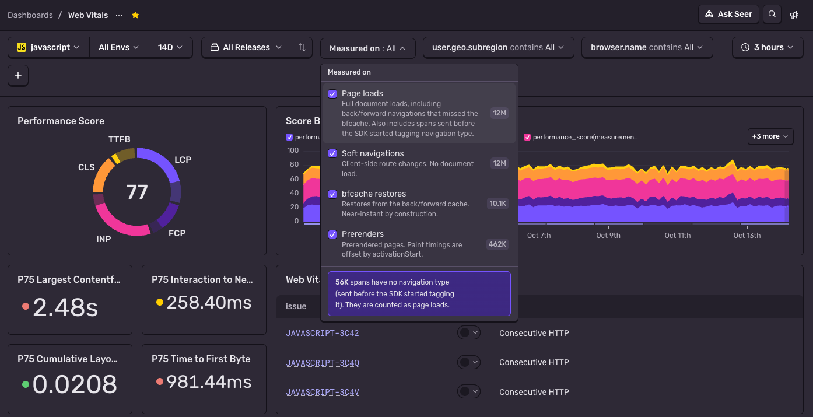Uncheck the Prerenders checkbox
Image resolution: width=813 pixels, height=417 pixels.
tap(332, 234)
